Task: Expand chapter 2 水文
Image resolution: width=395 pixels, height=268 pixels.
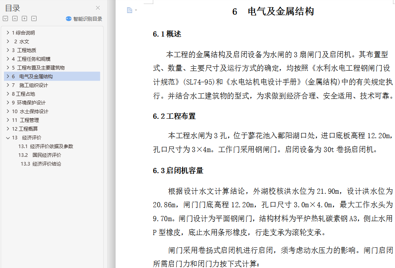Action: 8,41
